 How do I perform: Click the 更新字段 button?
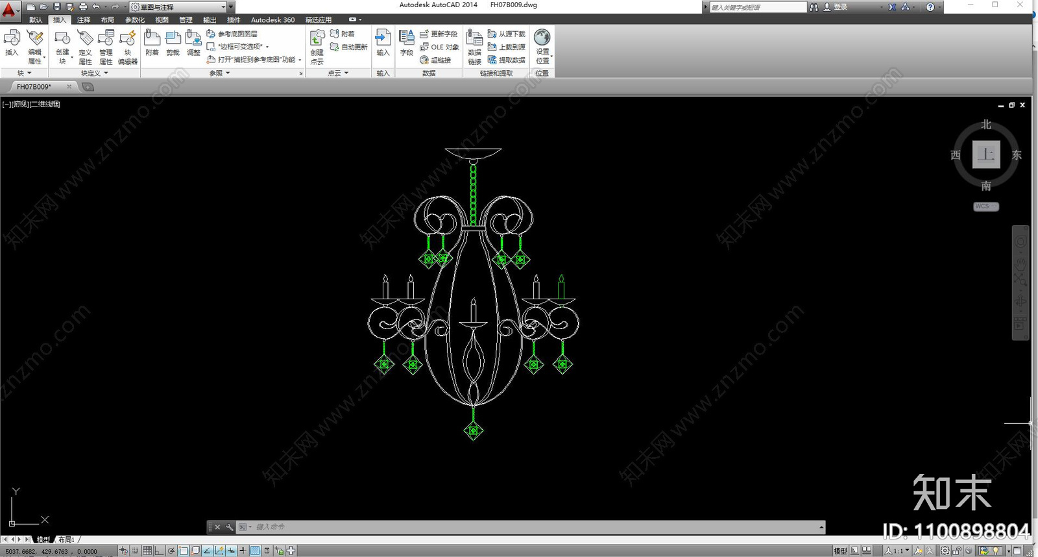[x=439, y=34]
